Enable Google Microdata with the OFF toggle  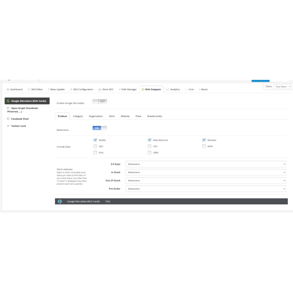(x=100, y=101)
